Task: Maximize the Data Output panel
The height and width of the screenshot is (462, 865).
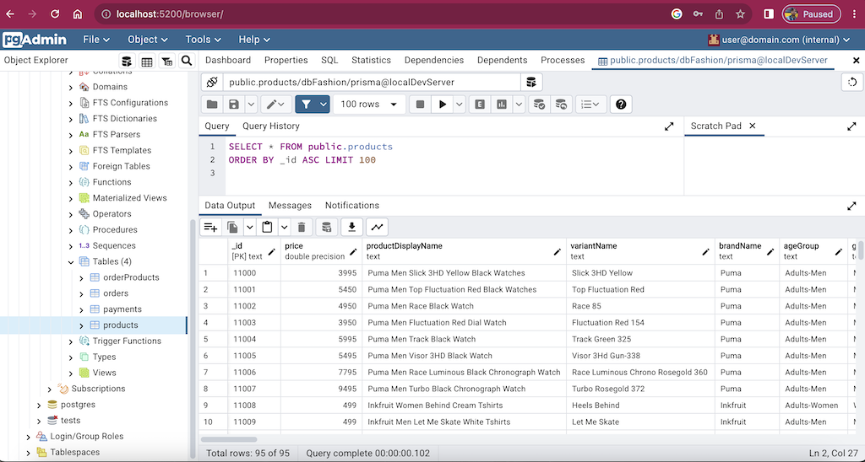Action: point(851,206)
